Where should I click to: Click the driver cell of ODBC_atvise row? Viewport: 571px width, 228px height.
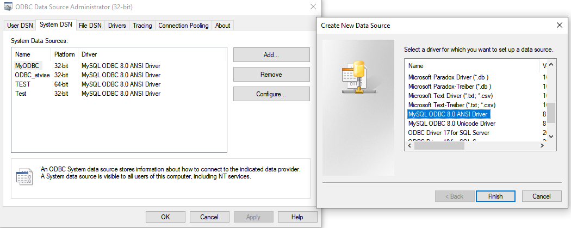(x=121, y=75)
